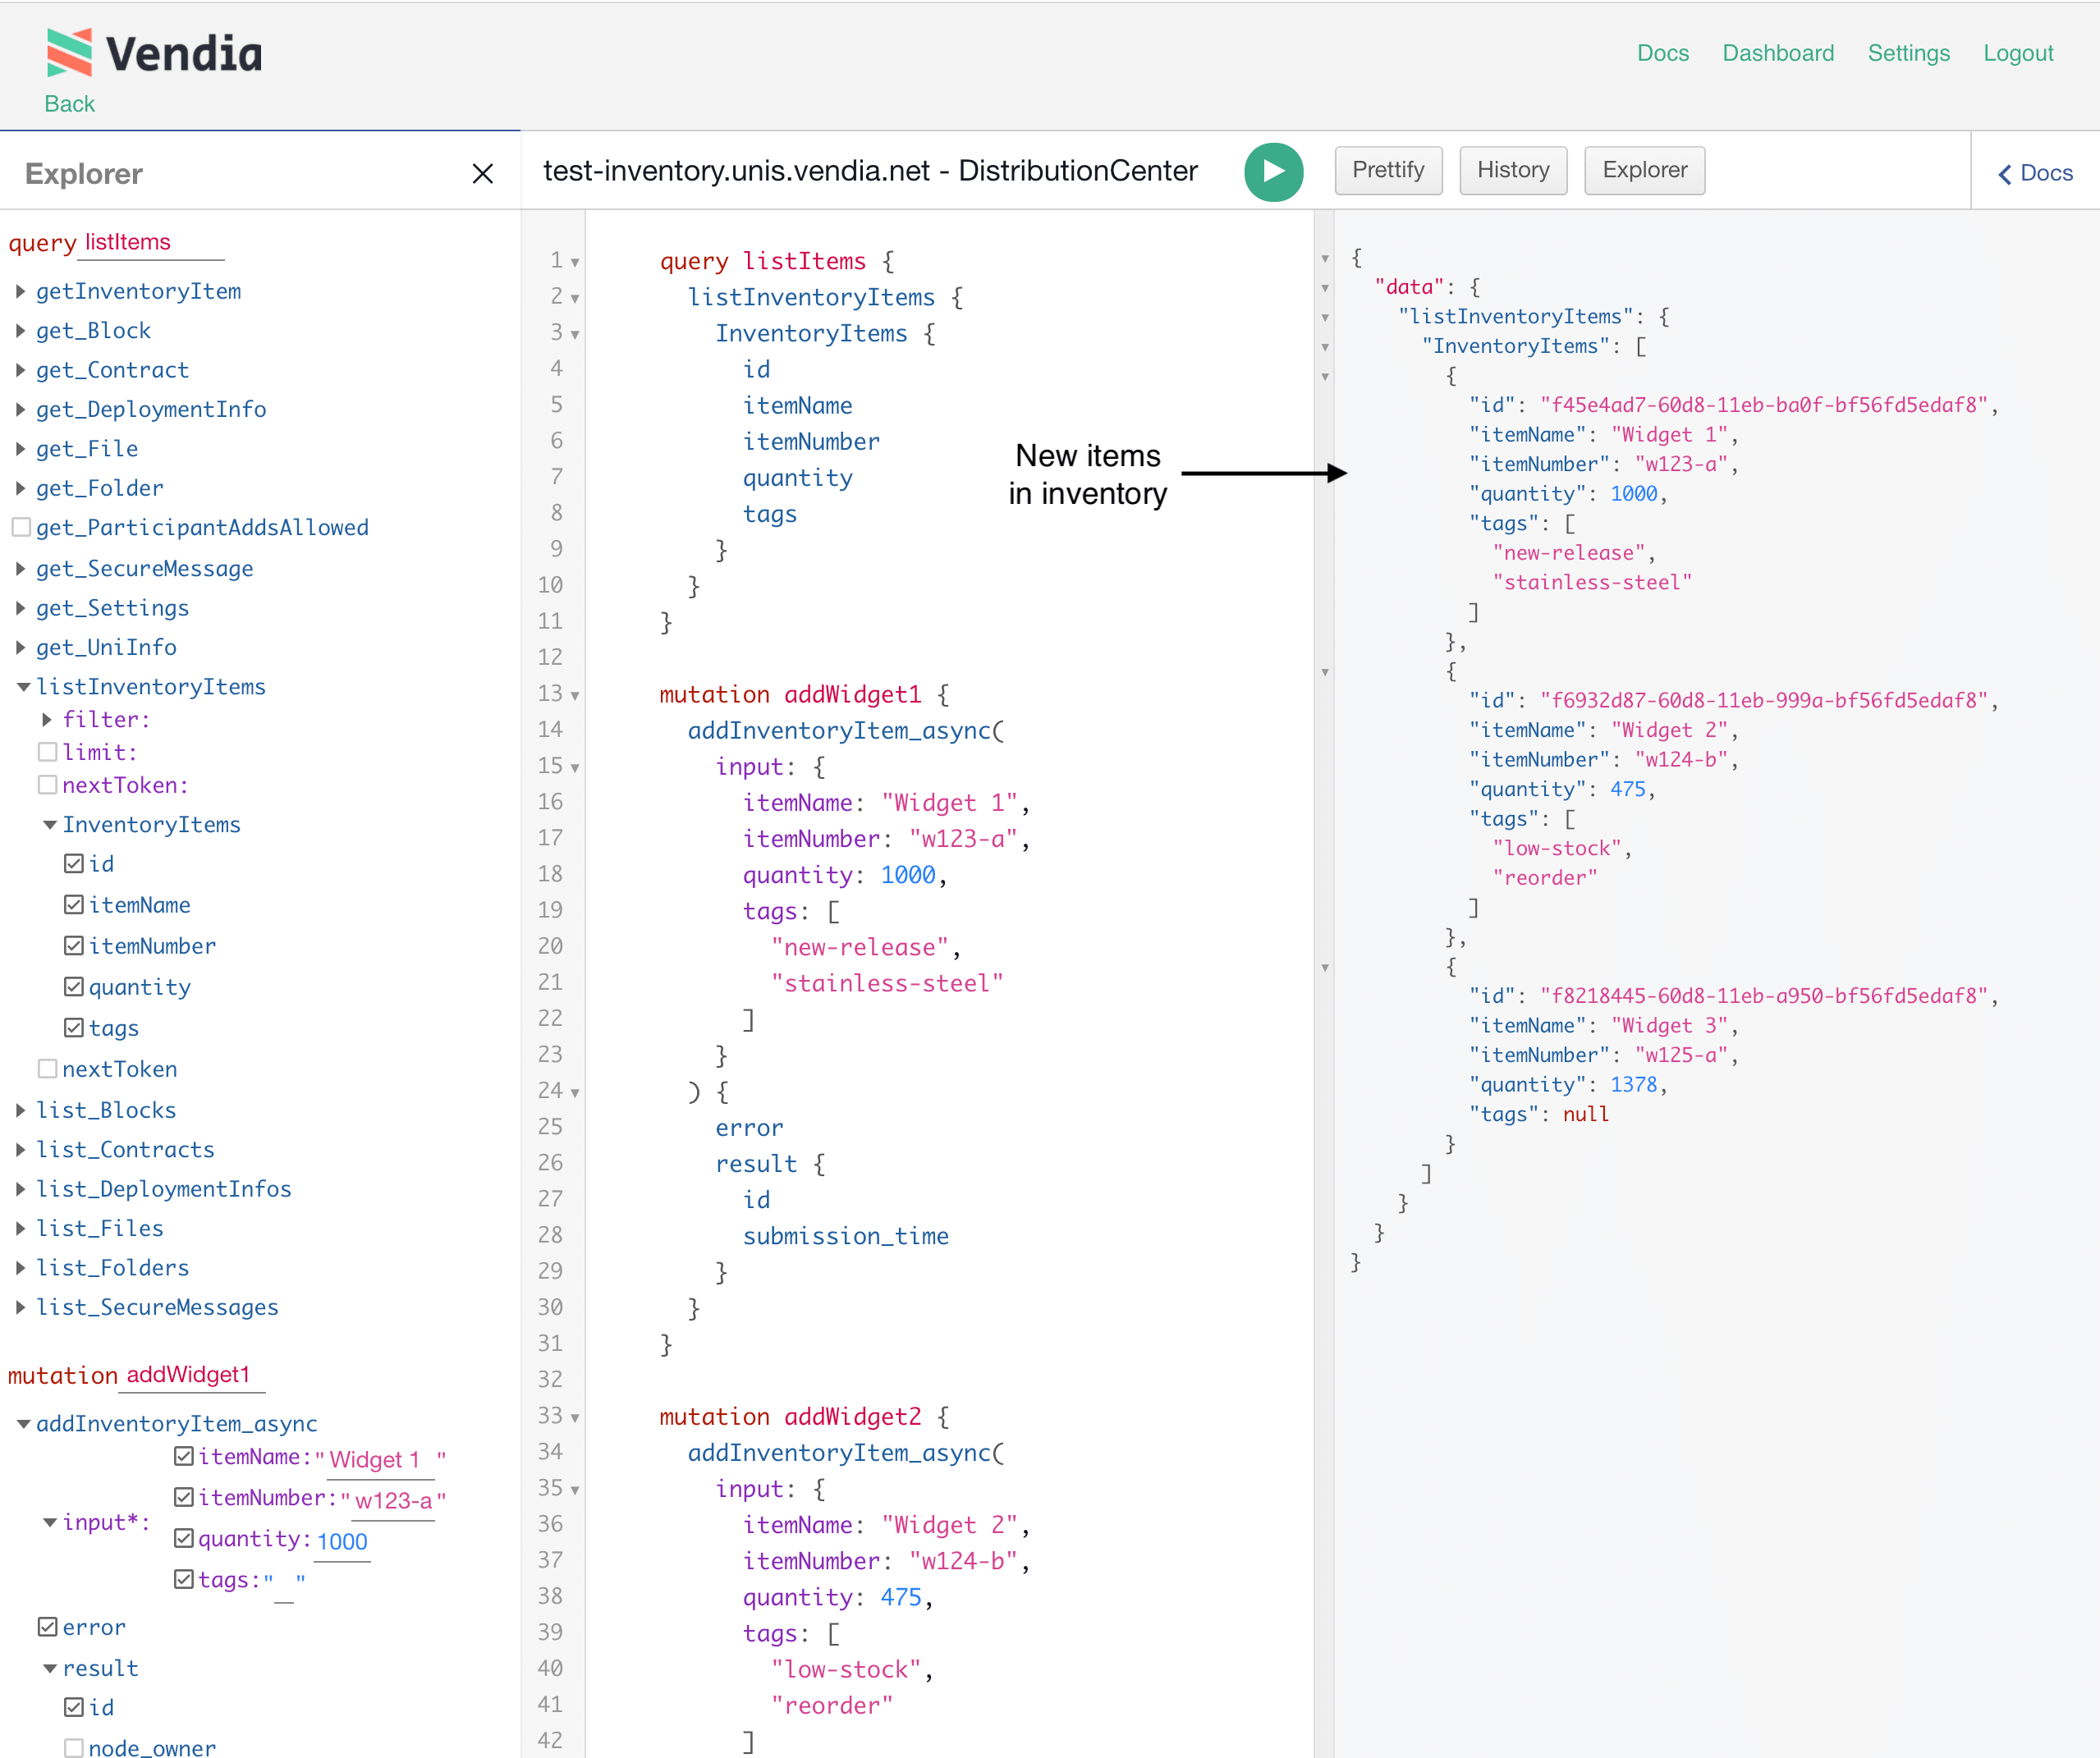Expand get_Settings tree item

[20, 608]
